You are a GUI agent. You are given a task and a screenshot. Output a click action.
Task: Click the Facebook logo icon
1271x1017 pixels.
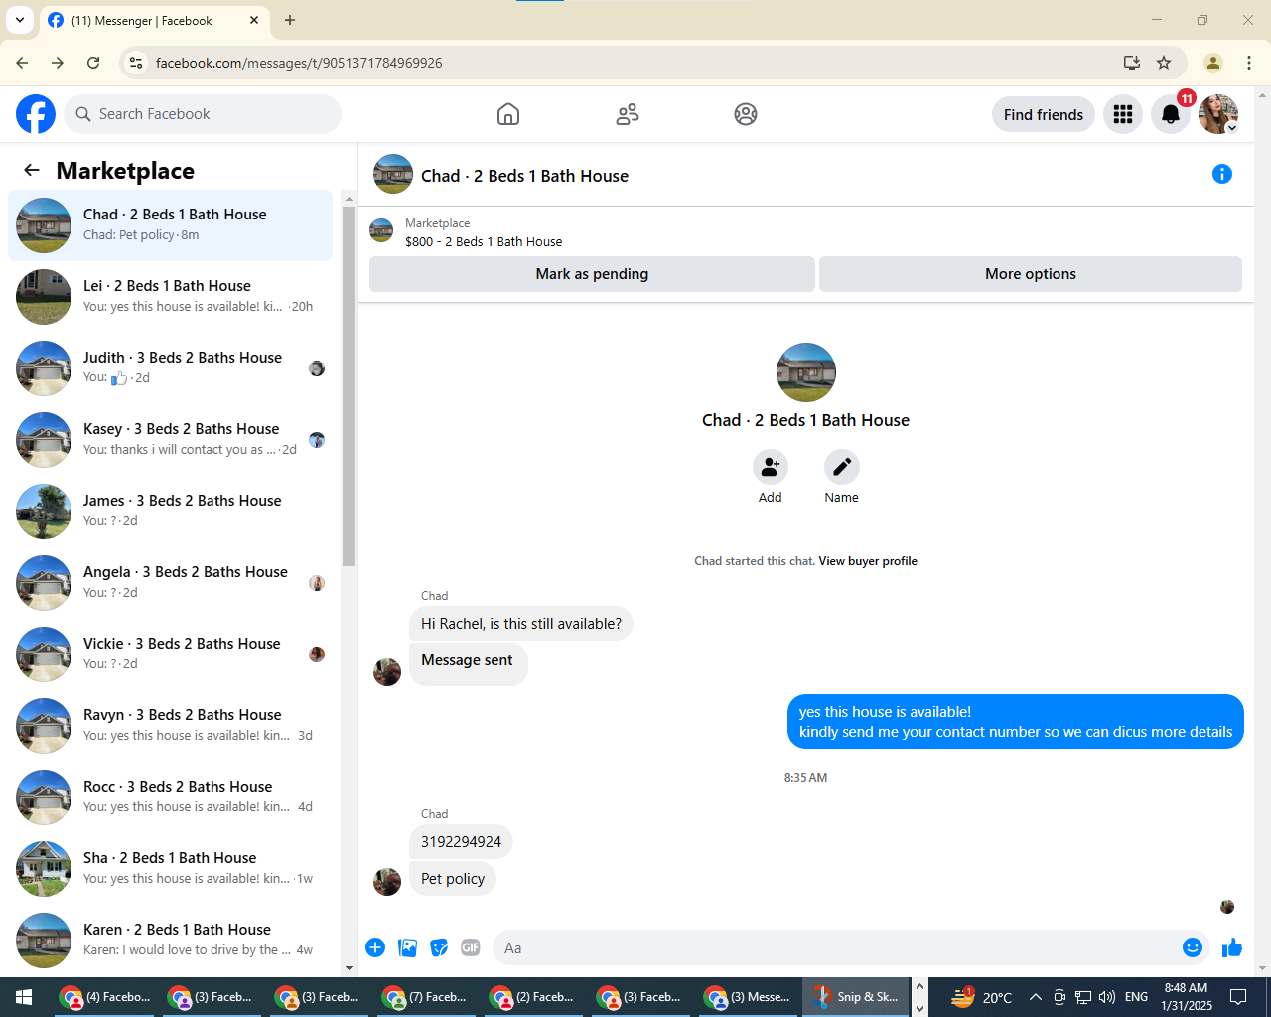[36, 114]
